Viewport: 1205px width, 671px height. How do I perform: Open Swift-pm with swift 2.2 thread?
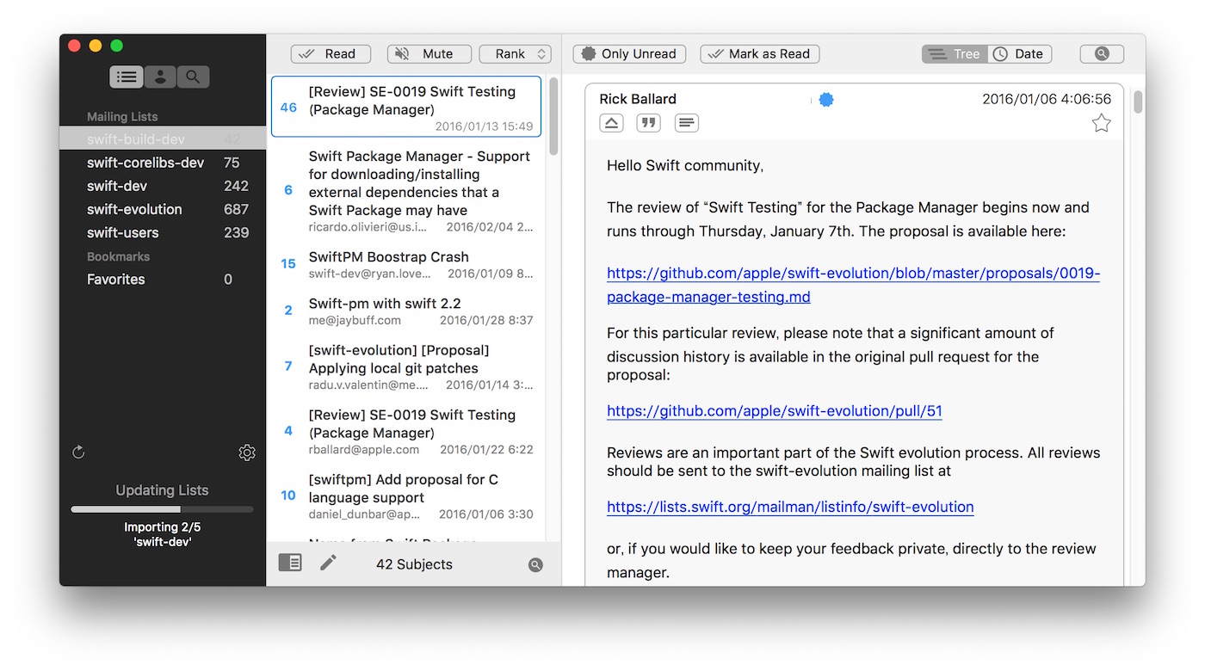(x=406, y=311)
